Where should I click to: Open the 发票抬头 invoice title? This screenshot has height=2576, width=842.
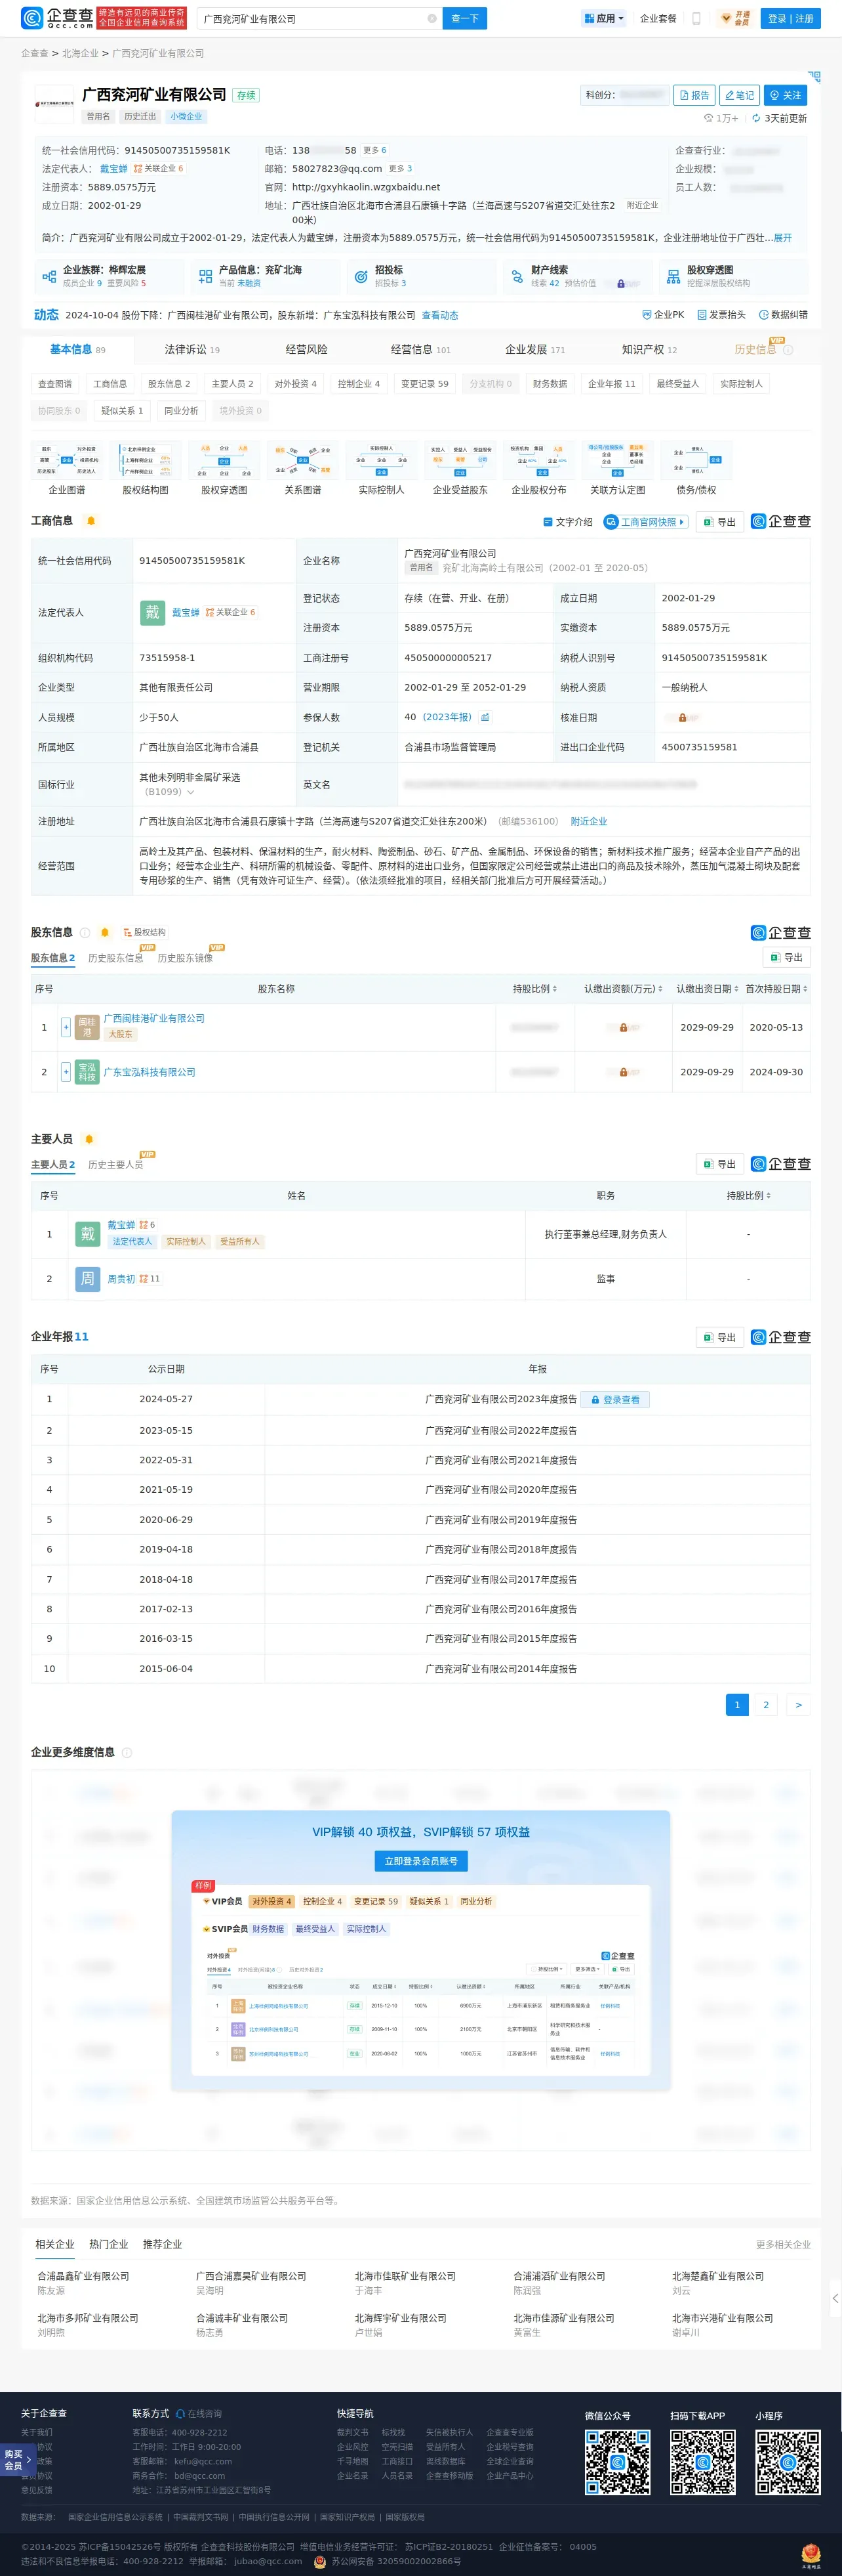click(721, 315)
